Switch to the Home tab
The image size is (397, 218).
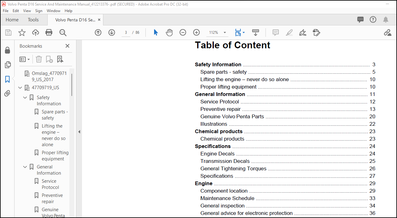tap(12, 20)
